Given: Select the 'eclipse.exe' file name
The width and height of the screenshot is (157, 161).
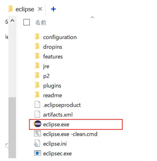Looking at the screenshot, I should 56,125.
